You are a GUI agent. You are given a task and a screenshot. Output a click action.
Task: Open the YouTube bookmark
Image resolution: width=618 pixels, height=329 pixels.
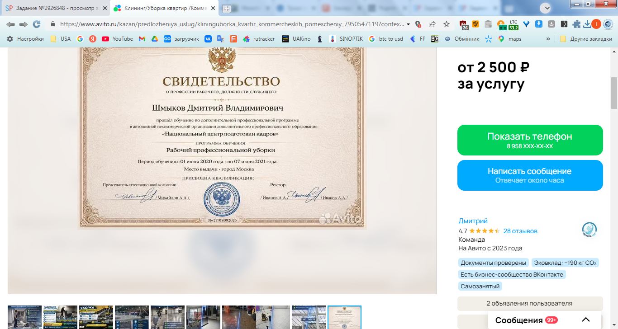click(117, 39)
